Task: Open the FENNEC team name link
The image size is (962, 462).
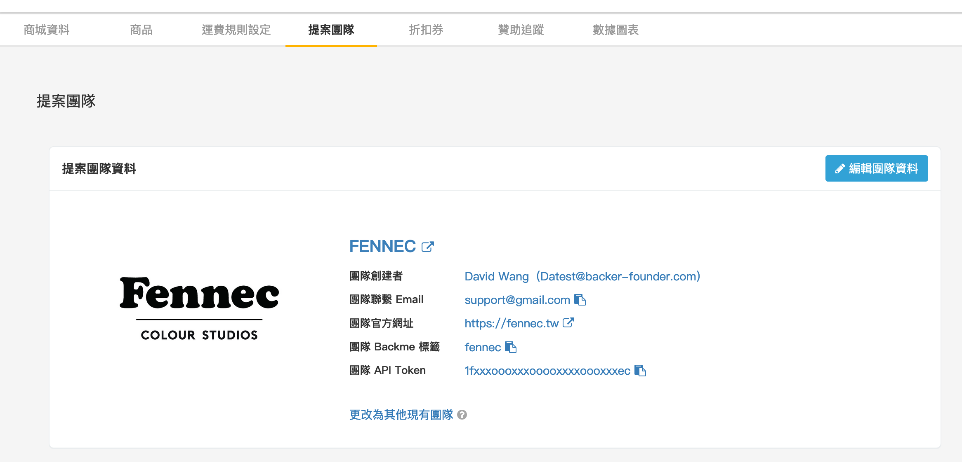Action: click(x=382, y=246)
